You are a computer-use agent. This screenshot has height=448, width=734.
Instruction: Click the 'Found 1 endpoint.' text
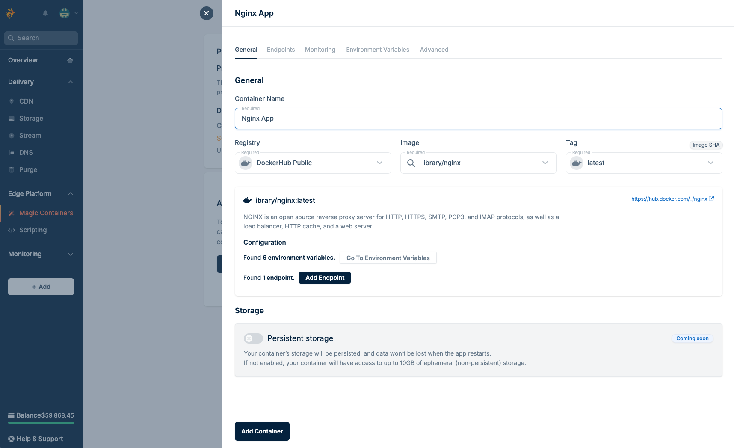(x=269, y=278)
